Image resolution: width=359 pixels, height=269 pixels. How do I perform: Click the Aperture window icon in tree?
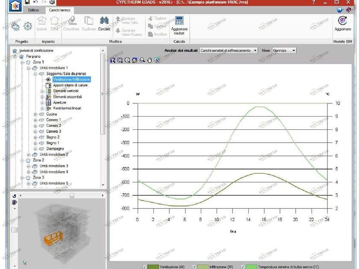(x=49, y=102)
